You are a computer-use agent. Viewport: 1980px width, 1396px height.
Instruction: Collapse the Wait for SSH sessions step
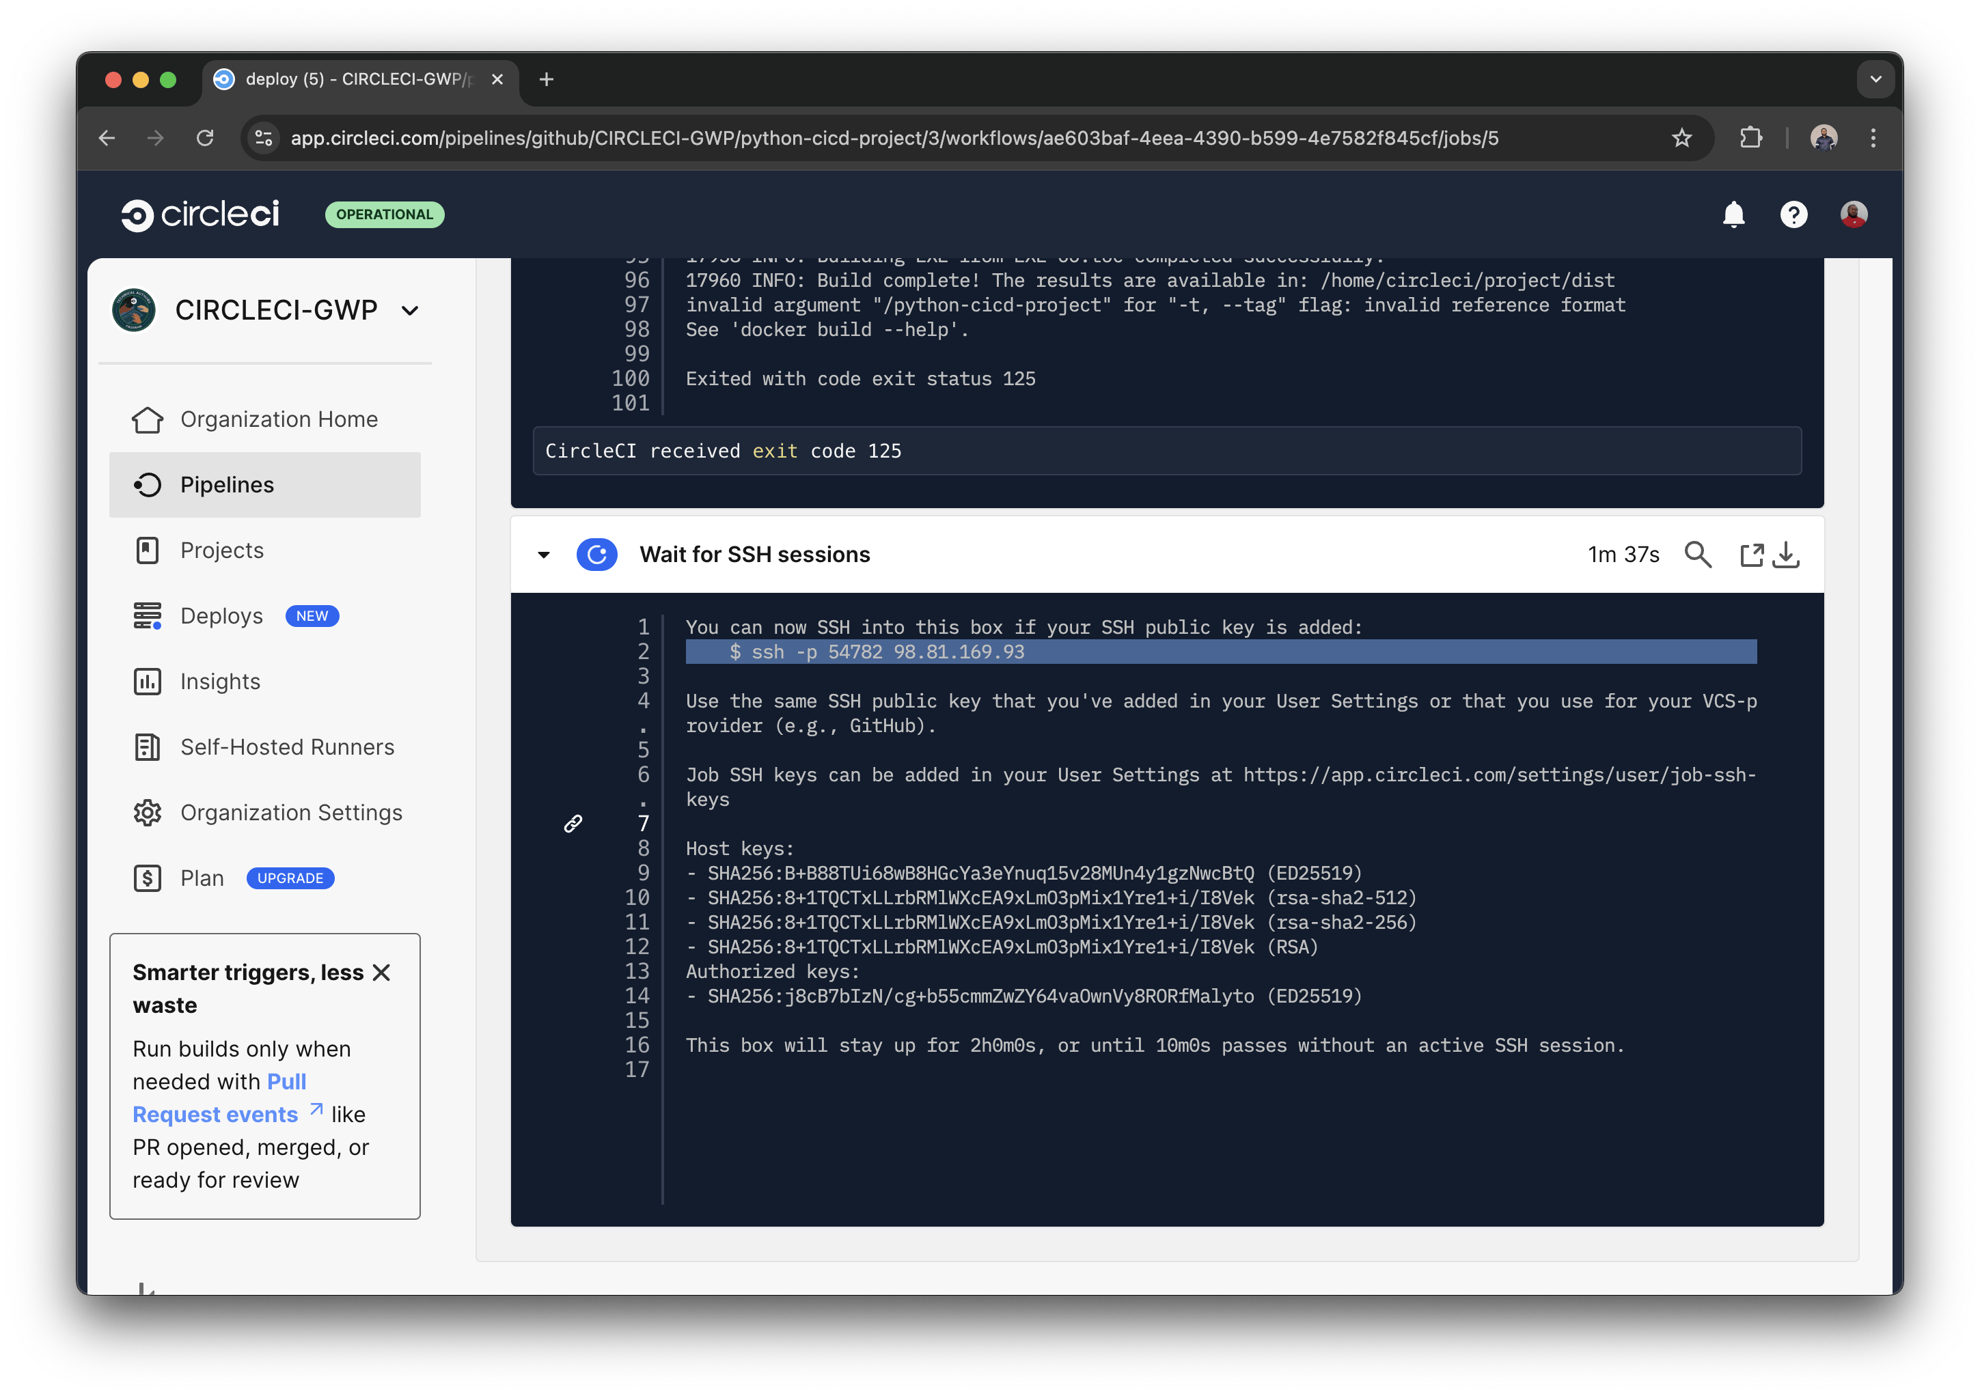(544, 555)
